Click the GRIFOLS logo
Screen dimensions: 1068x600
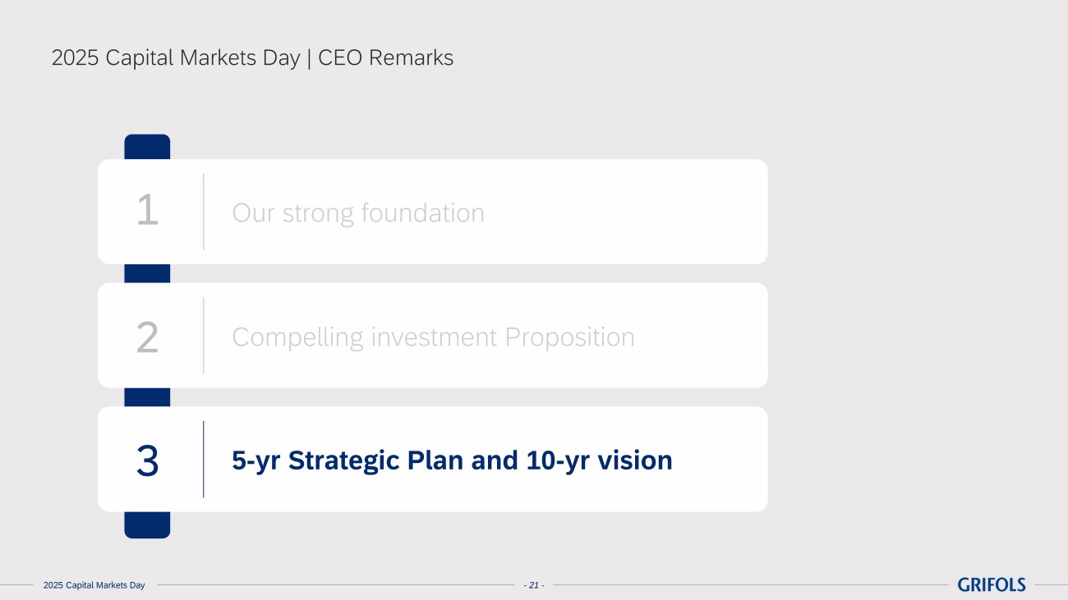pos(991,584)
